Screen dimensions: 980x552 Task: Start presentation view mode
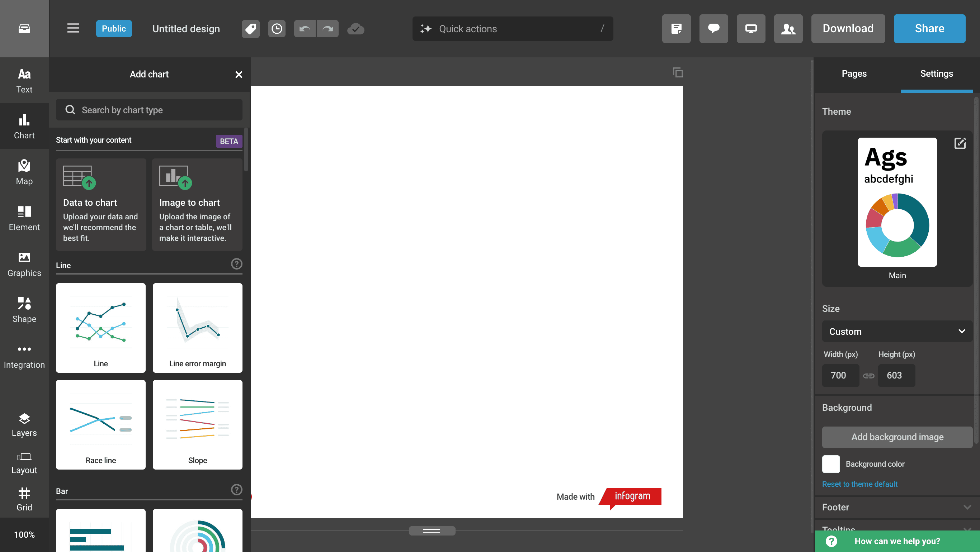tap(750, 29)
